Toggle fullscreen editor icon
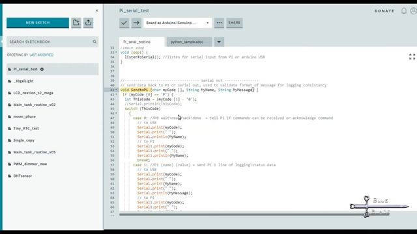The width and height of the screenshot is (417, 234). [x=412, y=57]
